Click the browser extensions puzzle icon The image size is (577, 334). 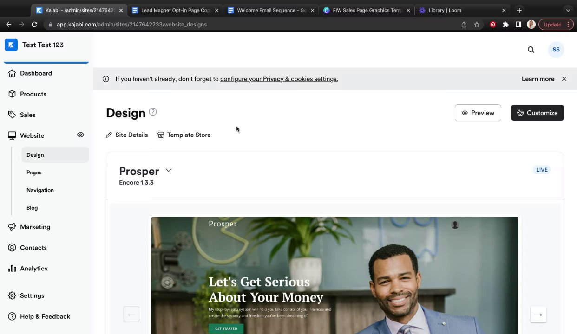pos(505,25)
